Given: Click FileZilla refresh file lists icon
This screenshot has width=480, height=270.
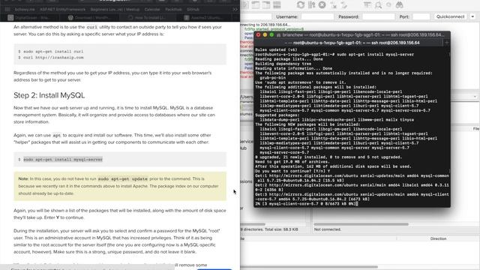Looking at the screenshot, I should coord(300,4).
